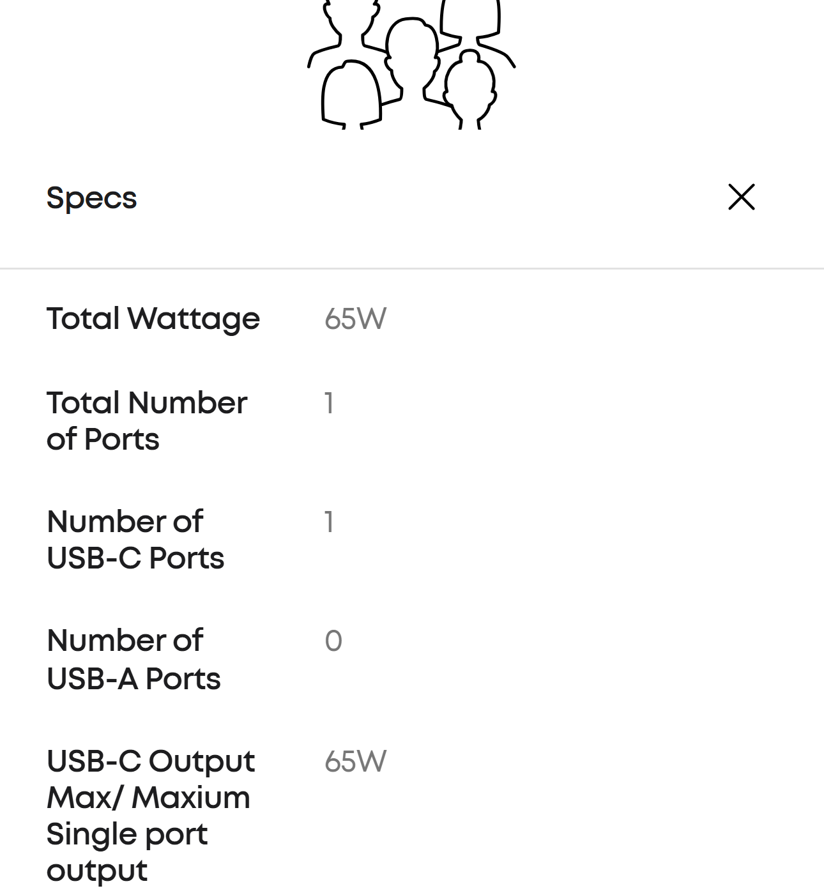Select the USB-C Output Max label
Image resolution: width=824 pixels, height=893 pixels.
pos(151,815)
